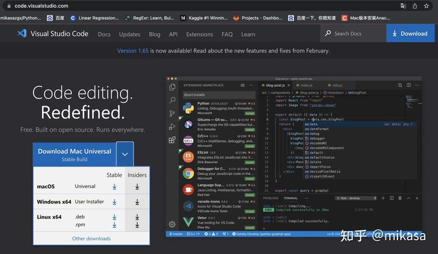Click the share icon in the address bar
This screenshot has width=438, height=254.
415,6
